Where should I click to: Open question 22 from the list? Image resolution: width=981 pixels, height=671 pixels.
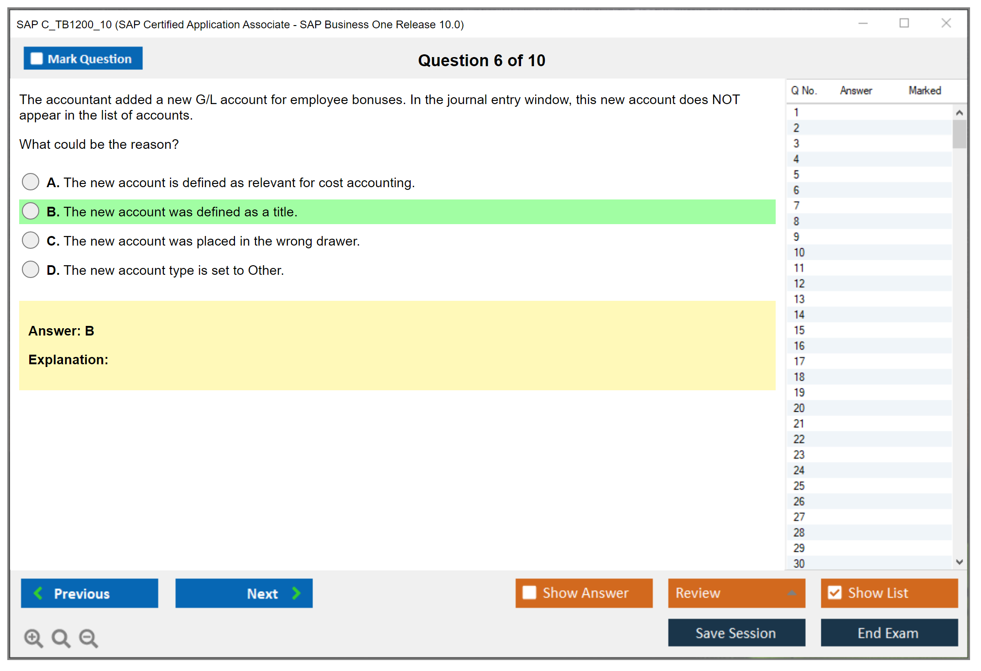[x=799, y=439]
